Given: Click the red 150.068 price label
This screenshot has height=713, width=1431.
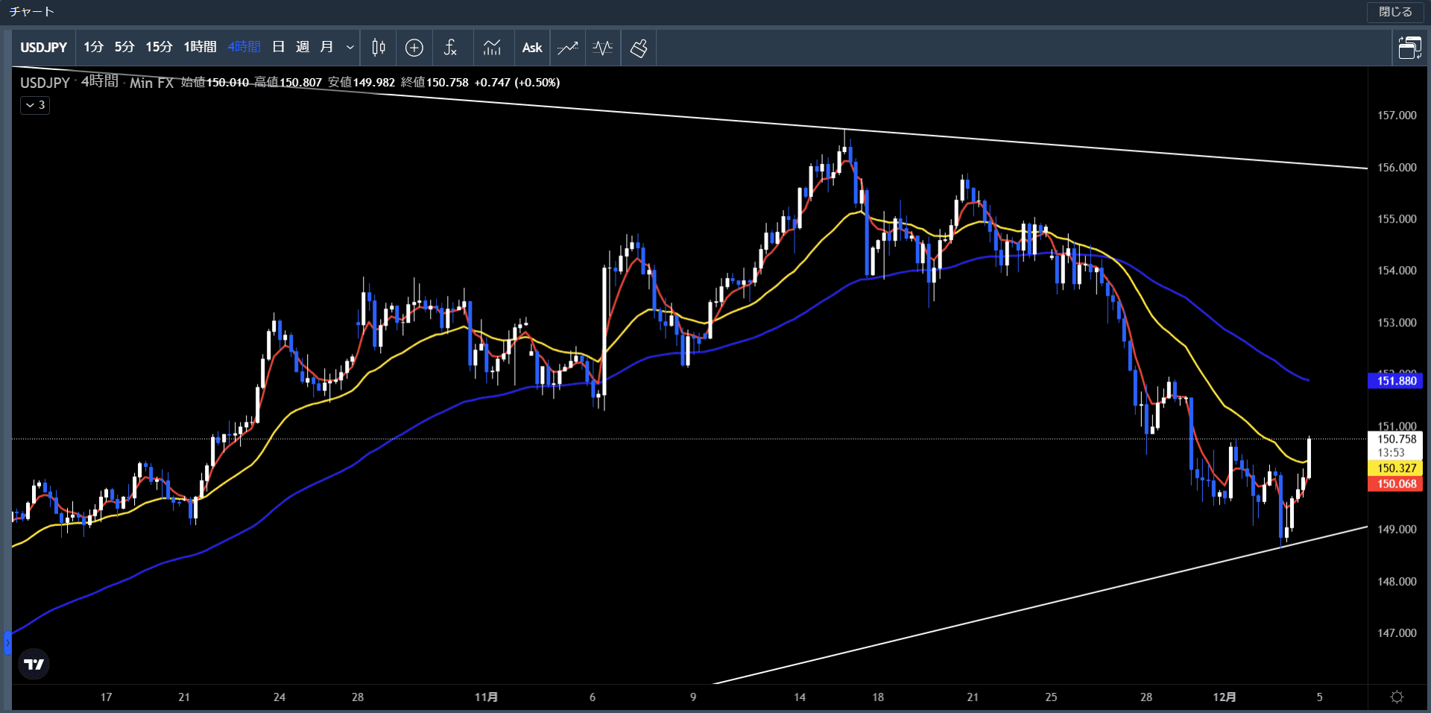Looking at the screenshot, I should tap(1395, 484).
